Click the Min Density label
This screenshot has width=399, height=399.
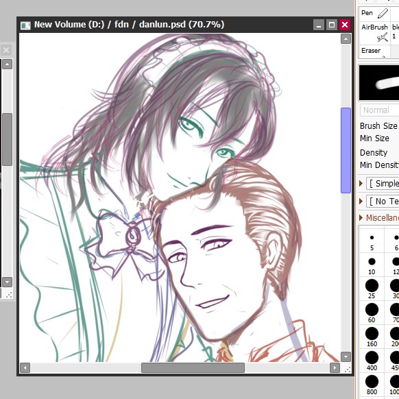(379, 165)
